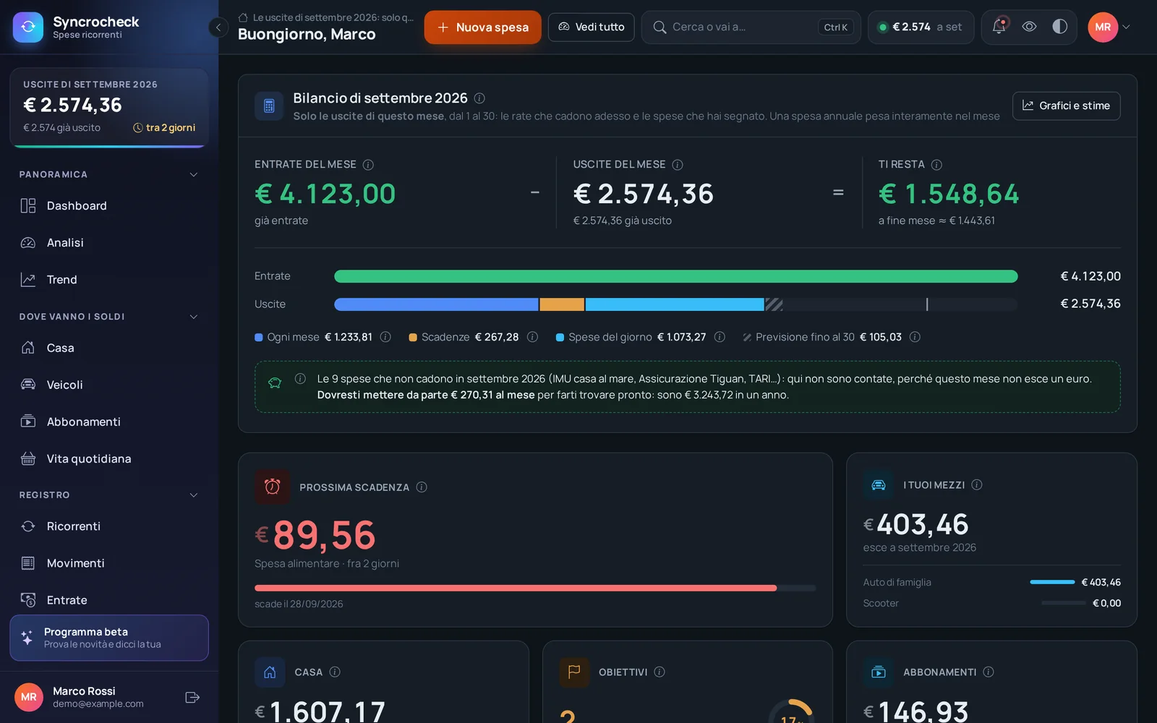The width and height of the screenshot is (1157, 723).
Task: Show info for Ti resta
Action: pos(936,165)
